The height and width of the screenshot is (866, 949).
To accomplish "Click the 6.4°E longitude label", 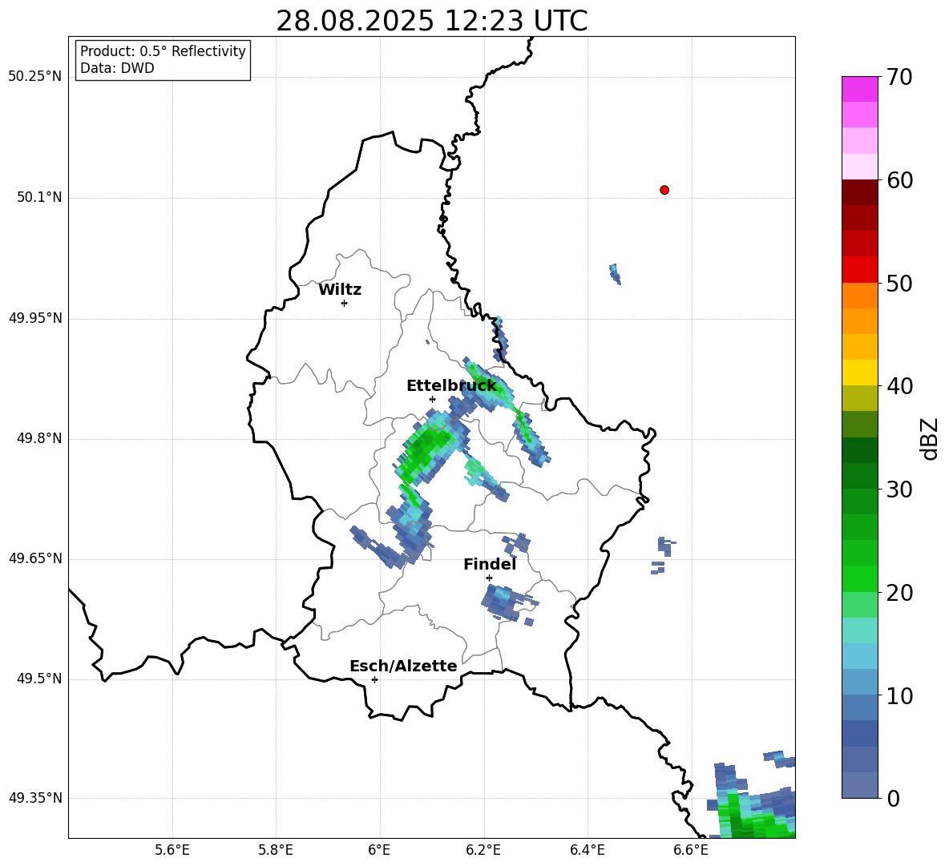I will coord(587,850).
